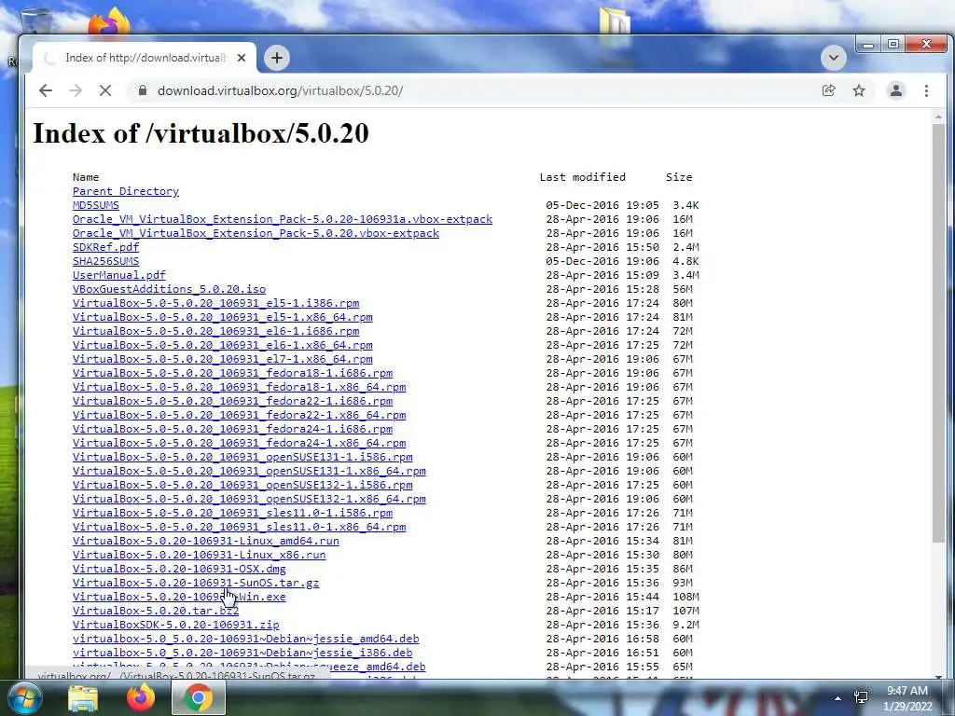This screenshot has width=955, height=716.
Task: Bookmark this page with the star icon
Action: tap(859, 90)
